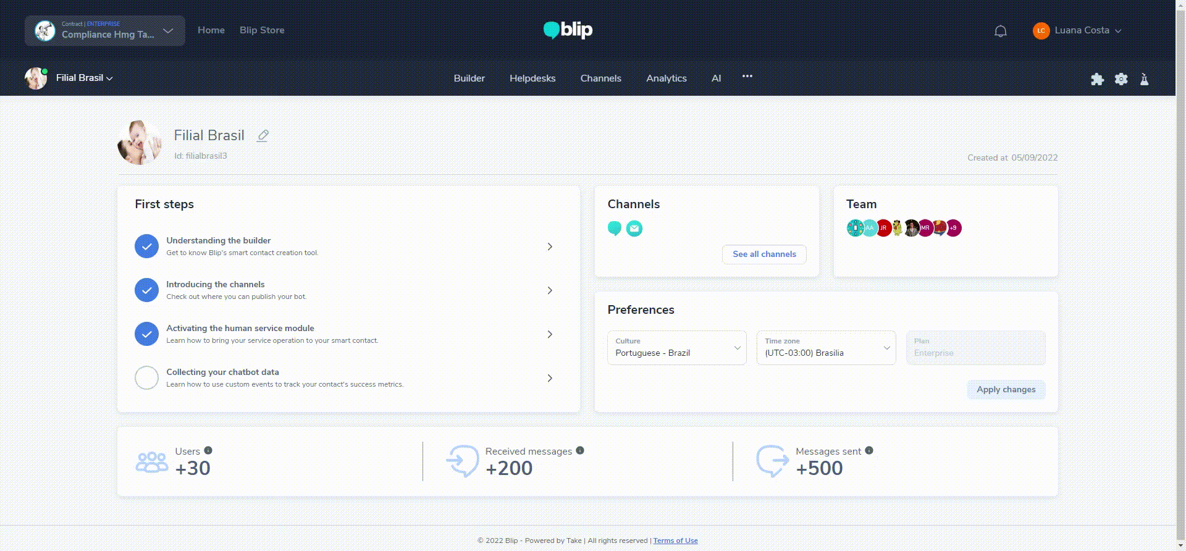Open the puzzle-piece integrations icon
Screen dimensions: 1186x551
click(1097, 79)
